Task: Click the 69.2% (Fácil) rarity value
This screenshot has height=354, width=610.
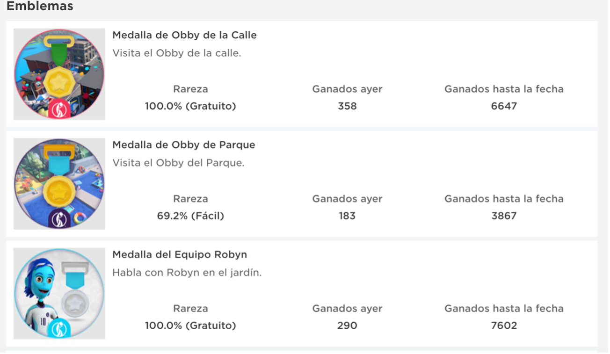Action: coord(190,216)
